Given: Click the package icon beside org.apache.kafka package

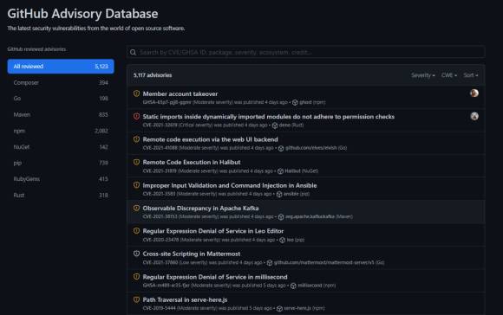Looking at the screenshot, I should pyautogui.click(x=281, y=217).
